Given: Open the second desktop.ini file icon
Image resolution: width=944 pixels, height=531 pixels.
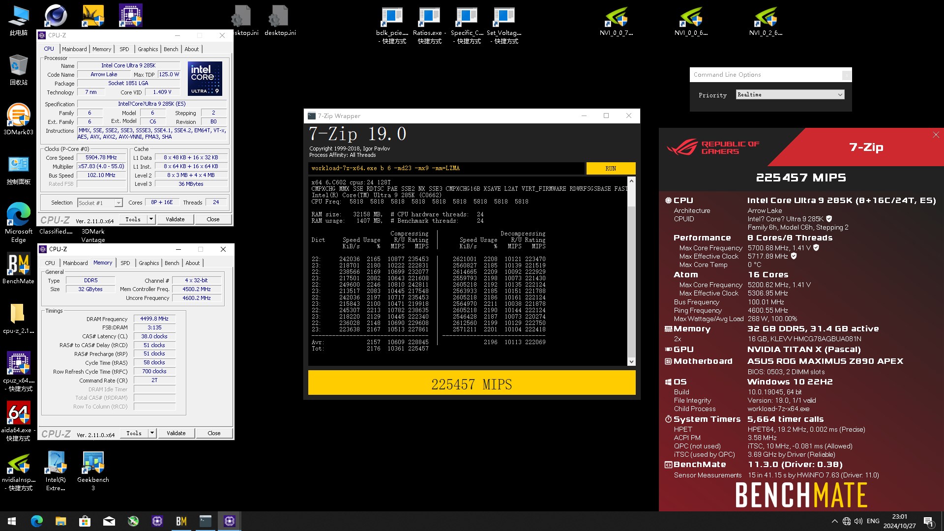Looking at the screenshot, I should [x=280, y=21].
